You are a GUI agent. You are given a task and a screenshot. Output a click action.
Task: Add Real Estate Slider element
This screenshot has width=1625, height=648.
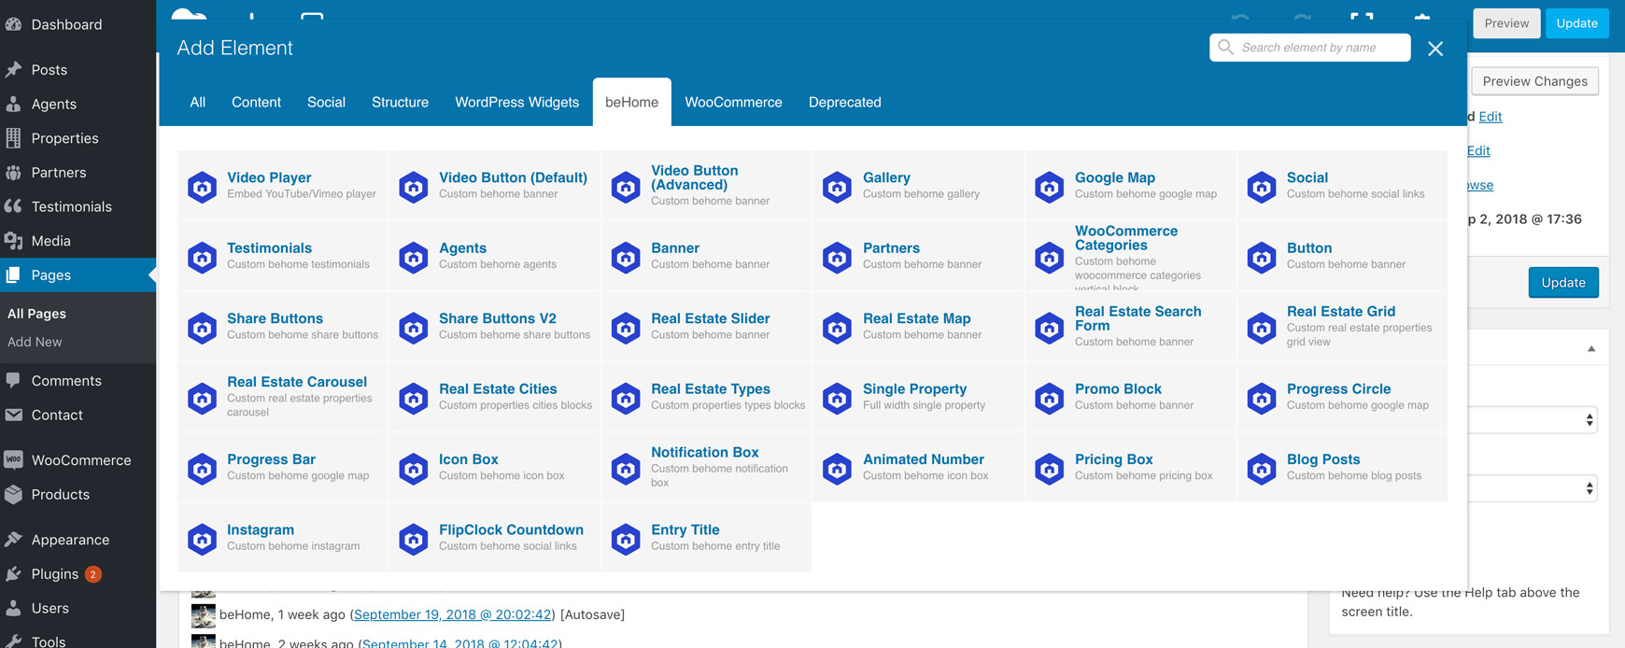click(x=706, y=327)
